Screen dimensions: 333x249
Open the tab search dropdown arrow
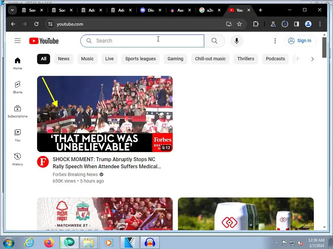pos(12,10)
